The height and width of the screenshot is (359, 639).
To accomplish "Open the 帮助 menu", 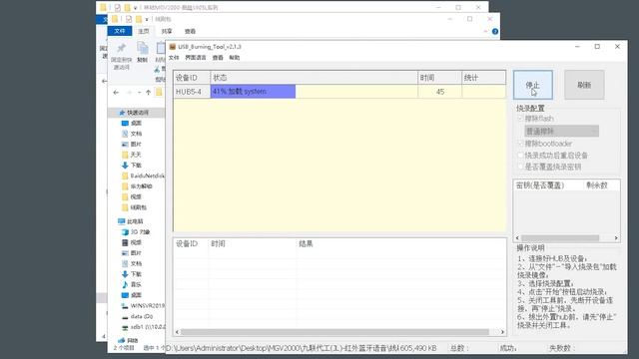I will pyautogui.click(x=235, y=58).
